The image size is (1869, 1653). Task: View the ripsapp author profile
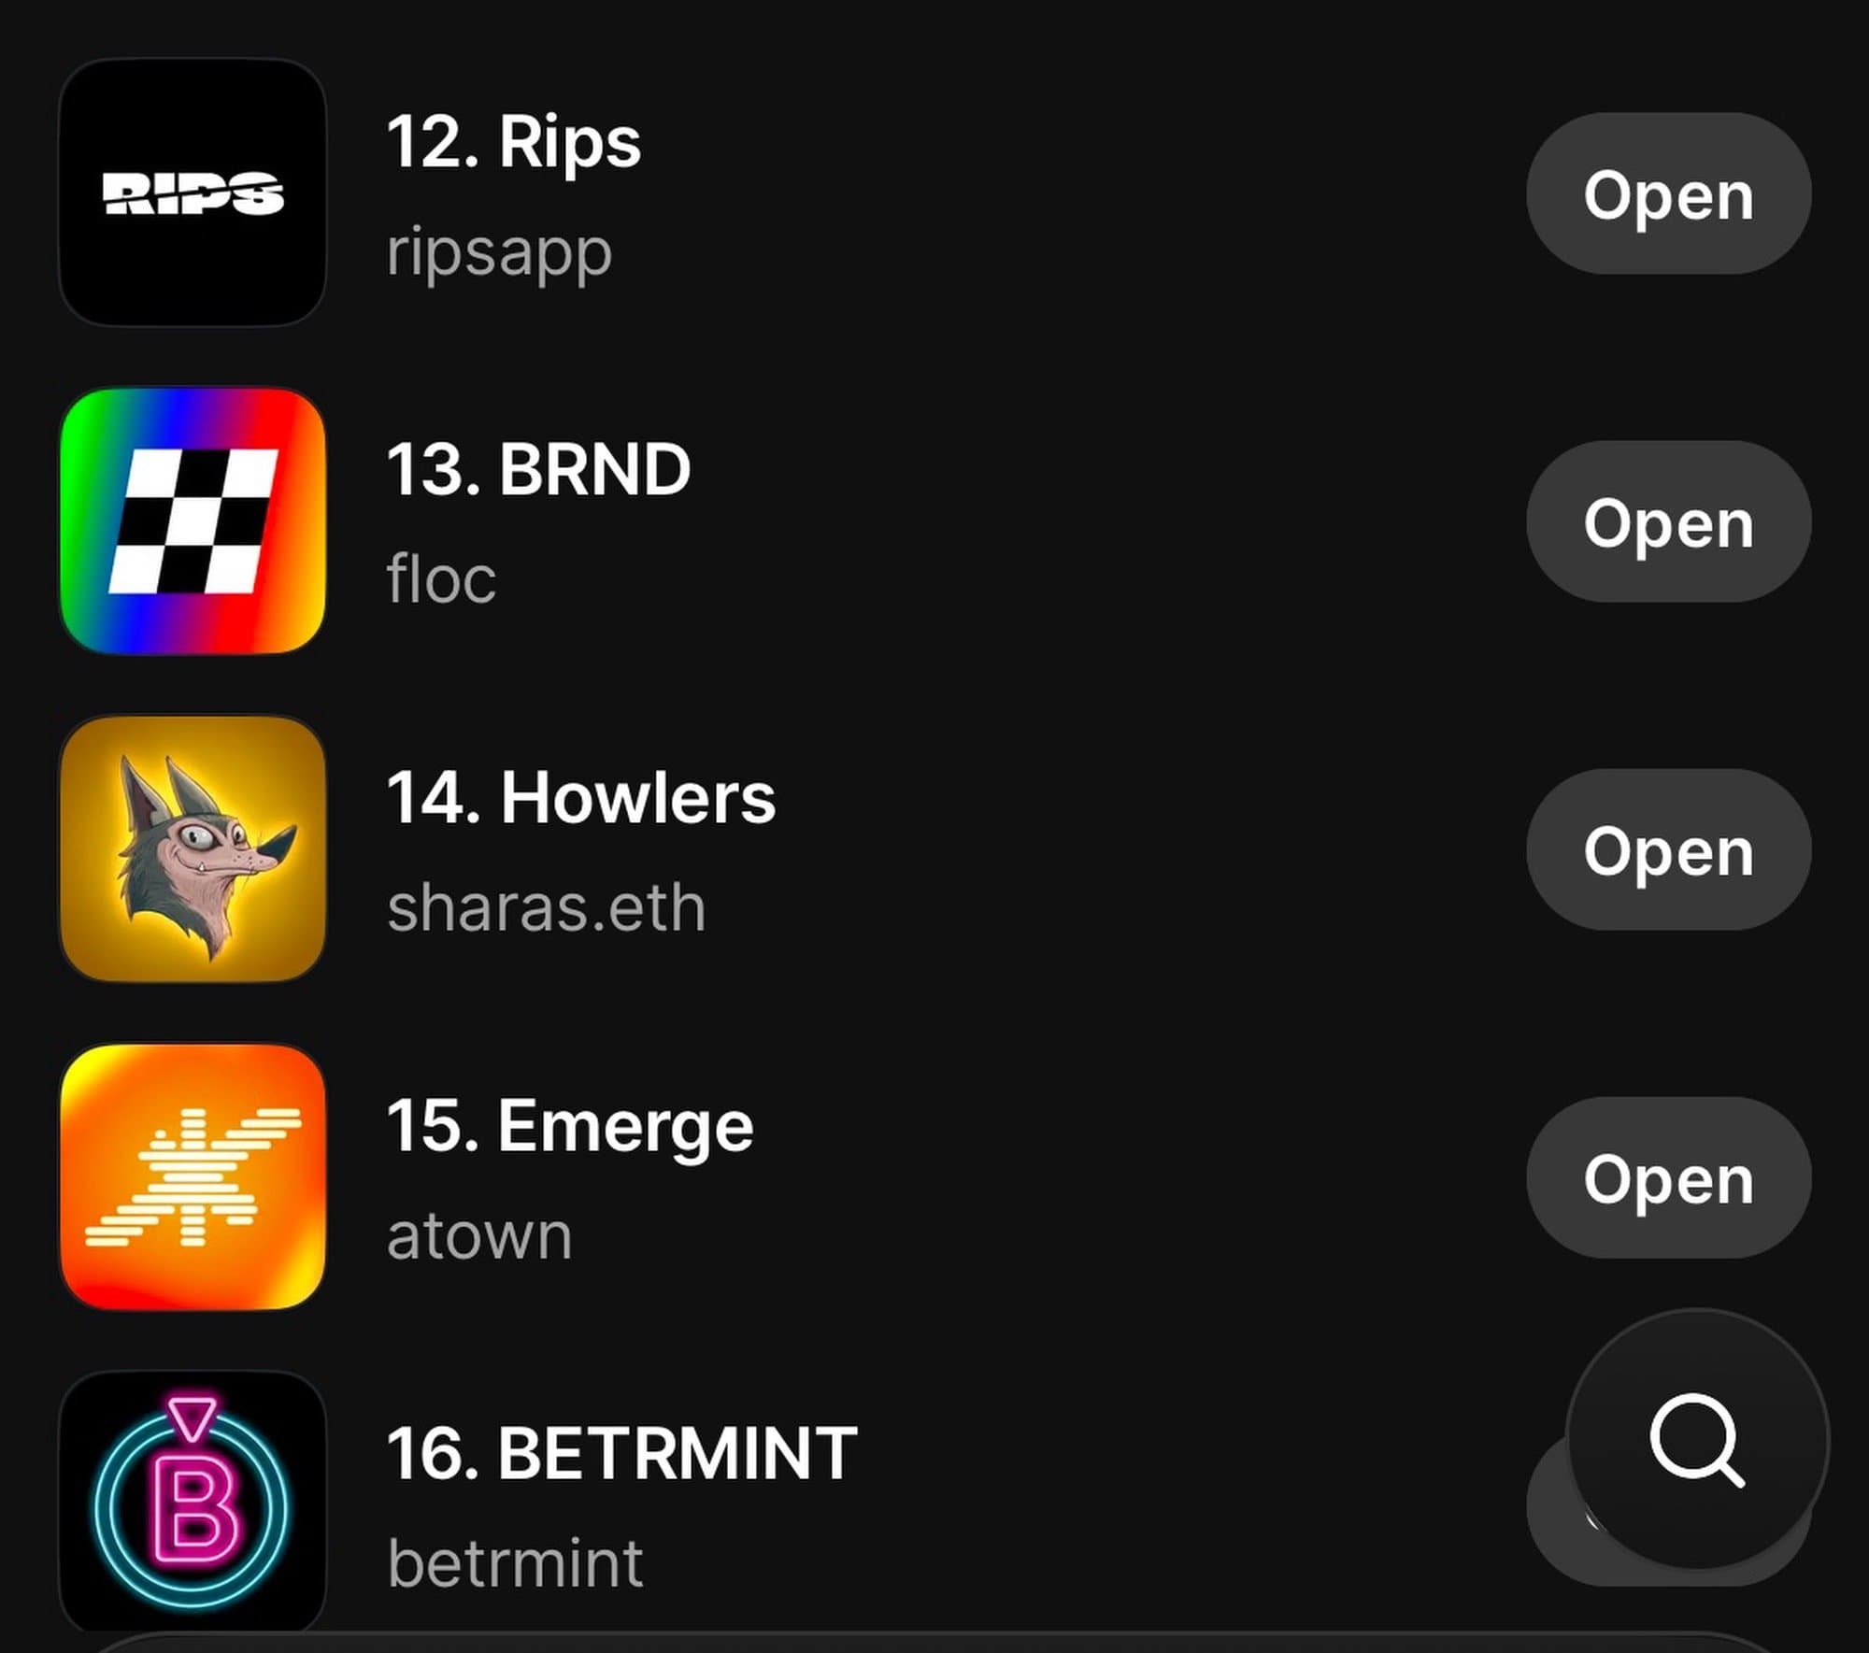point(499,253)
